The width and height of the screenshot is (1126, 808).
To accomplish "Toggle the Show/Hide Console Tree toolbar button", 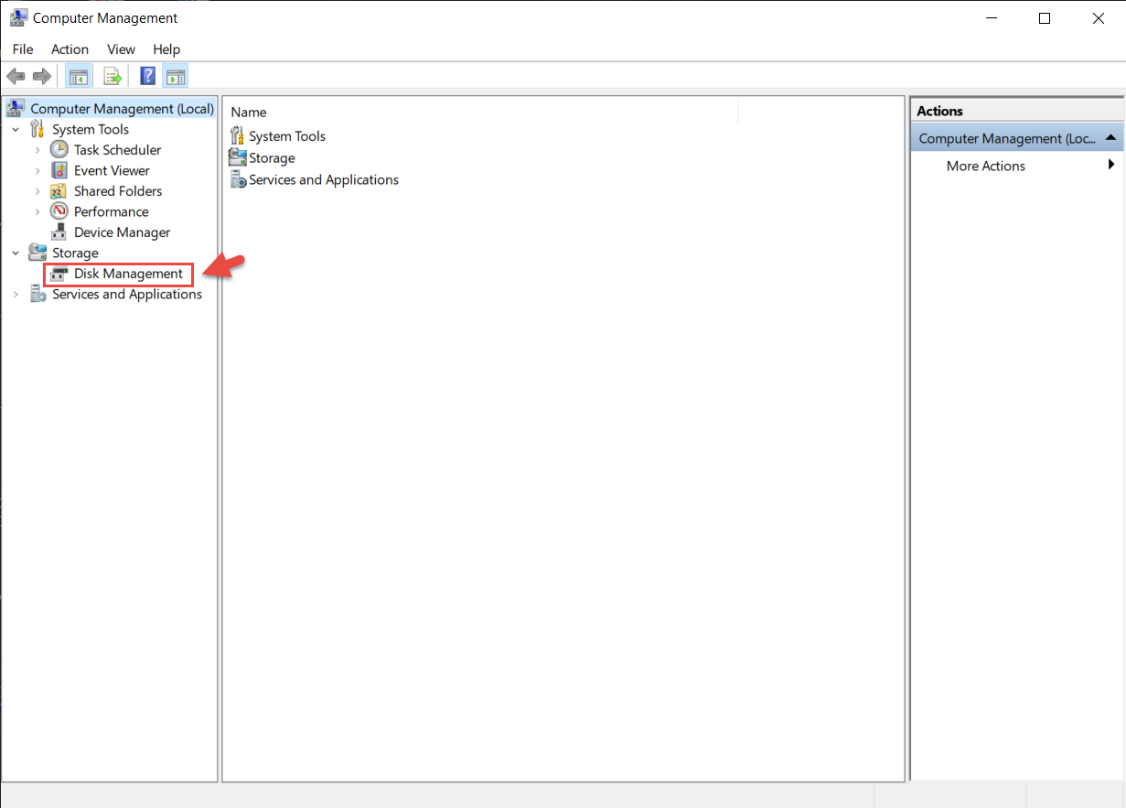I will (x=79, y=76).
